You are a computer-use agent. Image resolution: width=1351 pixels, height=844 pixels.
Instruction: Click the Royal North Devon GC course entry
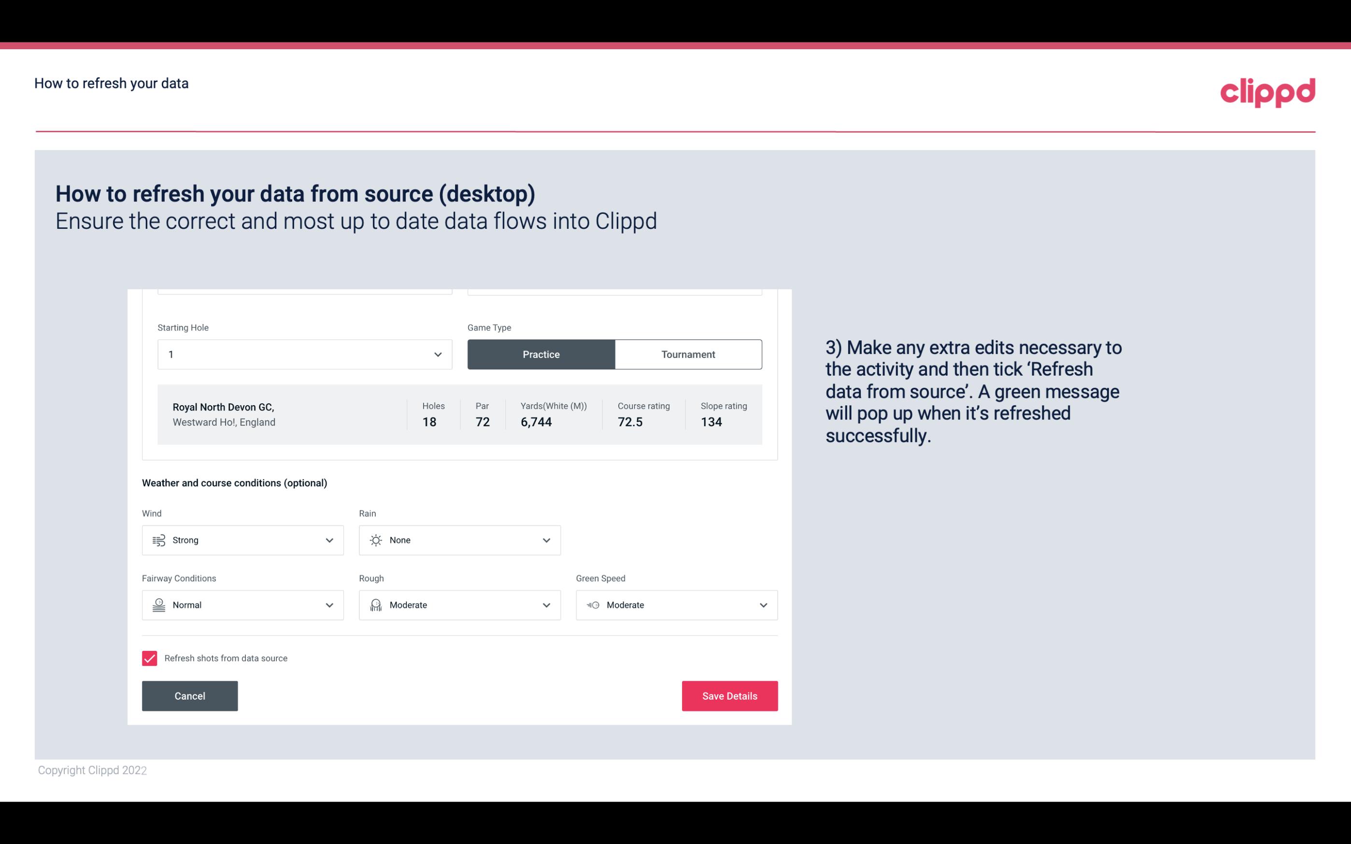[x=460, y=414]
